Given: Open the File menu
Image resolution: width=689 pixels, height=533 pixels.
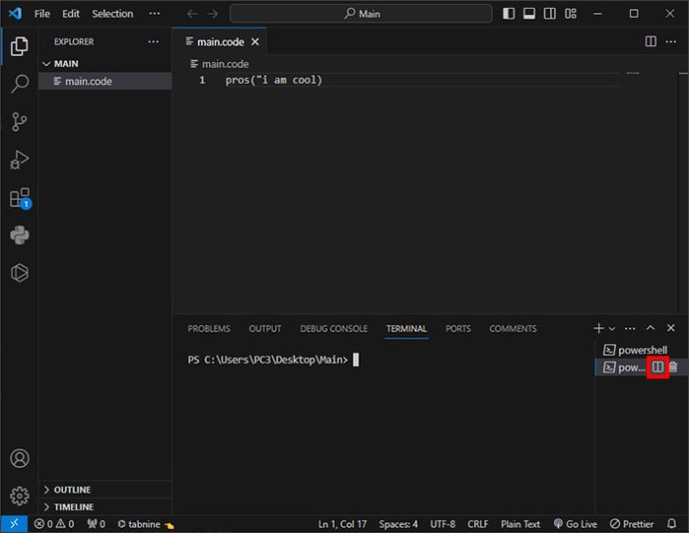Looking at the screenshot, I should (x=42, y=14).
